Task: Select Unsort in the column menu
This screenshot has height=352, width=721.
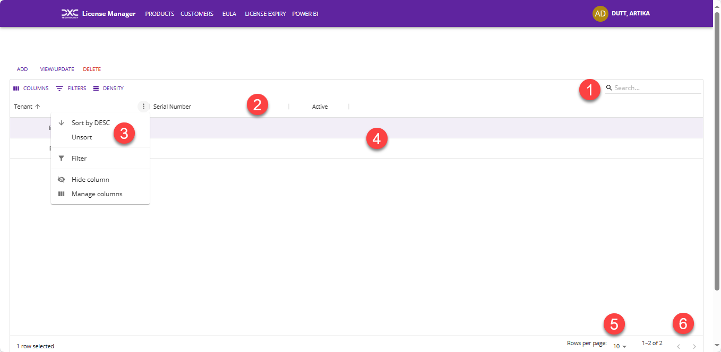Action: click(82, 137)
